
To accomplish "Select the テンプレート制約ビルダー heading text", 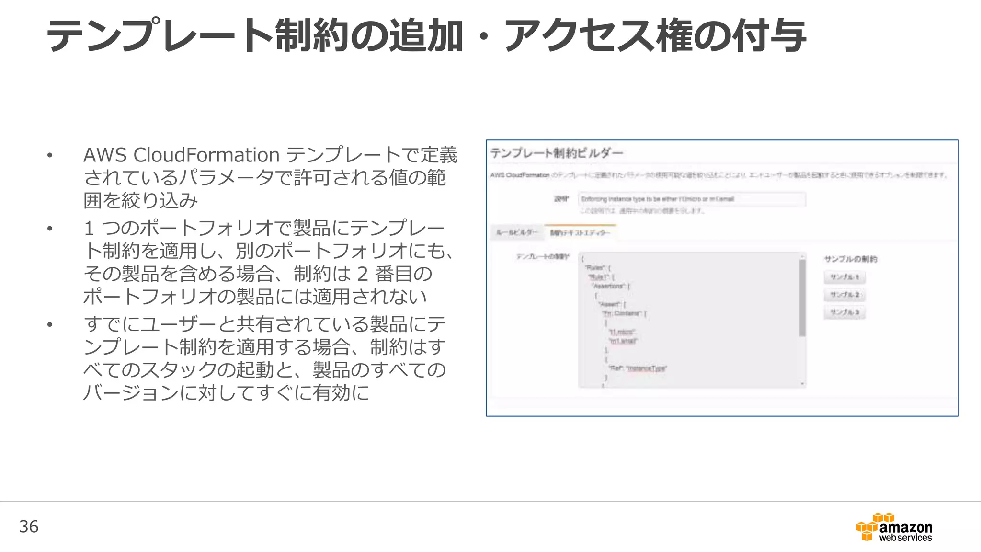I will [x=557, y=153].
